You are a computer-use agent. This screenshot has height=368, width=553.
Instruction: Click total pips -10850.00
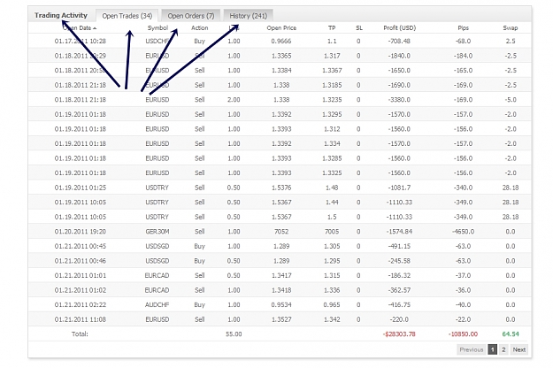463,334
